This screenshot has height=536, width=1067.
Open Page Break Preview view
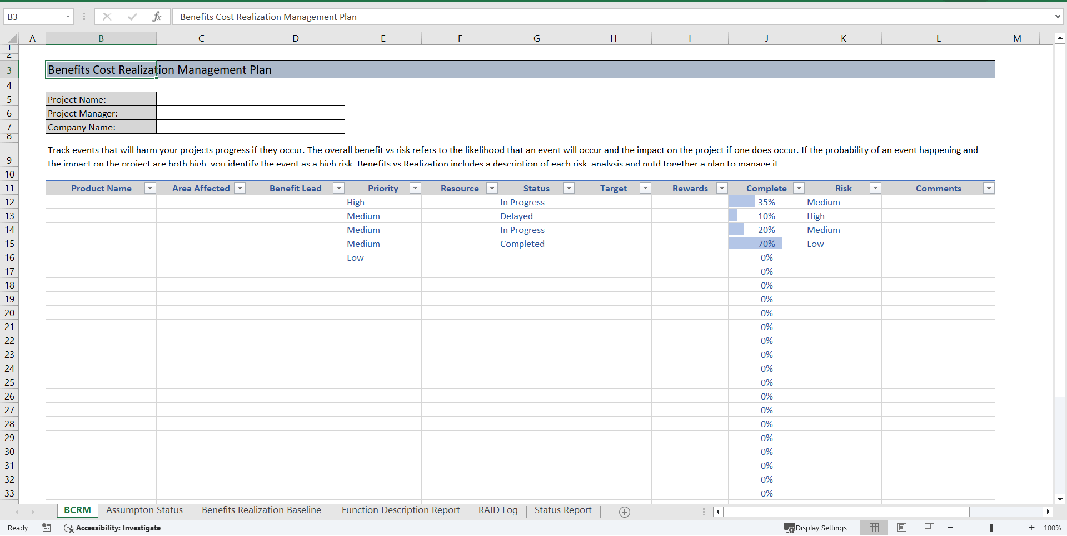point(929,528)
